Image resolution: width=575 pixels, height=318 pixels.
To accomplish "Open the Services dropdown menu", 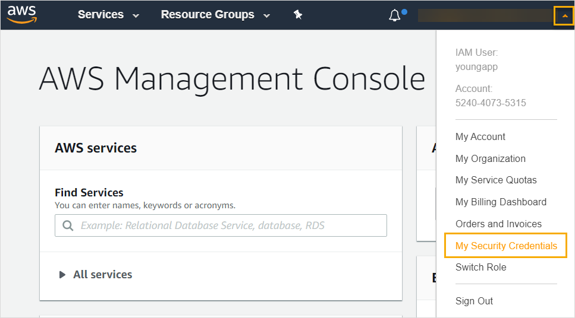I will [x=108, y=15].
